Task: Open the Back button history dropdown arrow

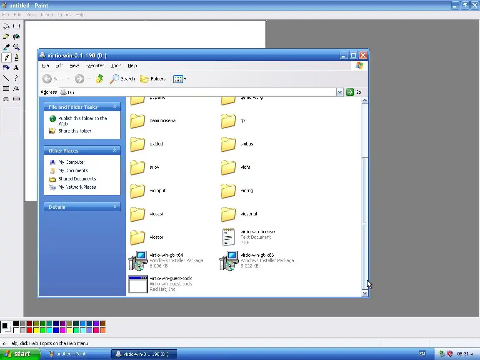Action: 68,79
